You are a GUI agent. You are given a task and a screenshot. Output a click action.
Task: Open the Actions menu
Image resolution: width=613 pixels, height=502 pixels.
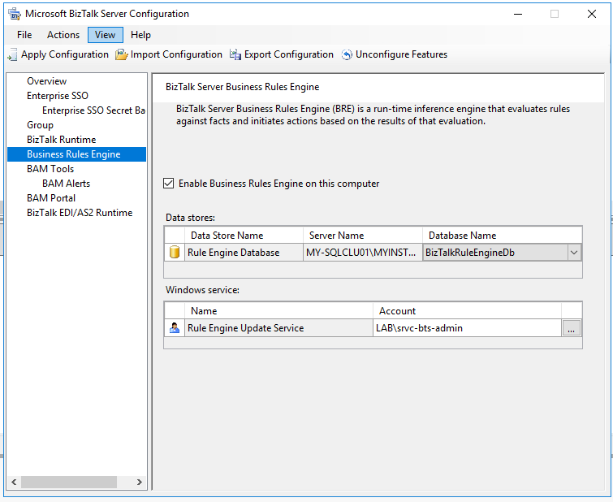(63, 35)
